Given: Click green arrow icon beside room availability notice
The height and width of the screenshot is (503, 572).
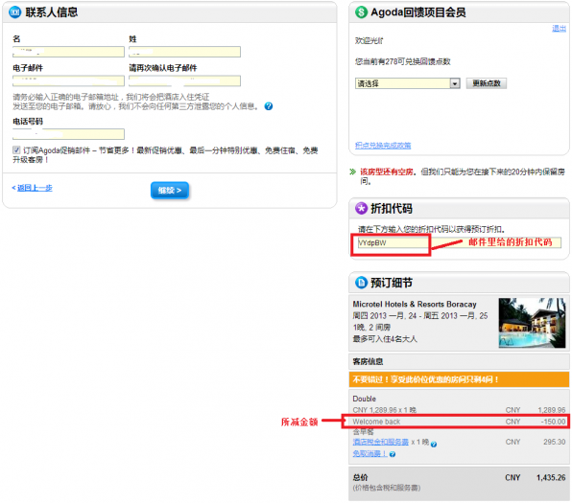Looking at the screenshot, I should 352,171.
